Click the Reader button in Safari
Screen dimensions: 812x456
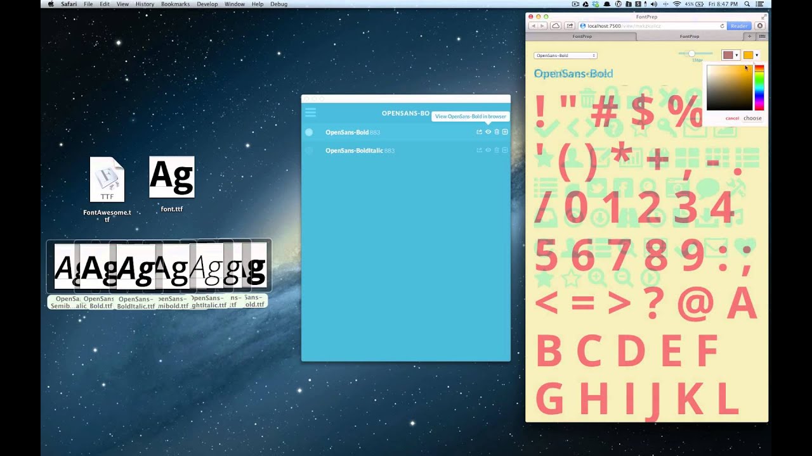(x=739, y=26)
